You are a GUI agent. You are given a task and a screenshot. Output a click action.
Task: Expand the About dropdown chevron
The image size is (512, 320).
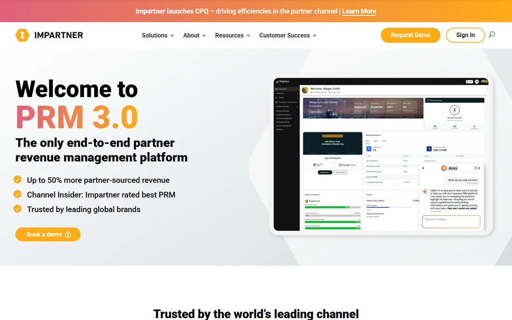204,35
